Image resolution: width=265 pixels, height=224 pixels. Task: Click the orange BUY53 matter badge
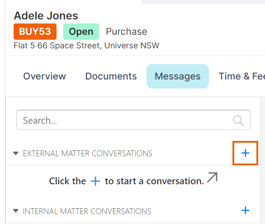(35, 32)
